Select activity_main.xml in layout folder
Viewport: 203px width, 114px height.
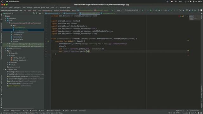(x=19, y=58)
